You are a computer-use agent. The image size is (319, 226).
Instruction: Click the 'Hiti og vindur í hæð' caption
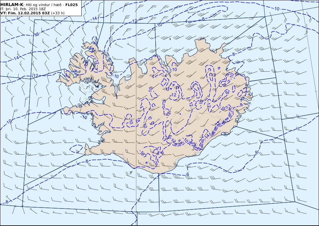click(43, 5)
